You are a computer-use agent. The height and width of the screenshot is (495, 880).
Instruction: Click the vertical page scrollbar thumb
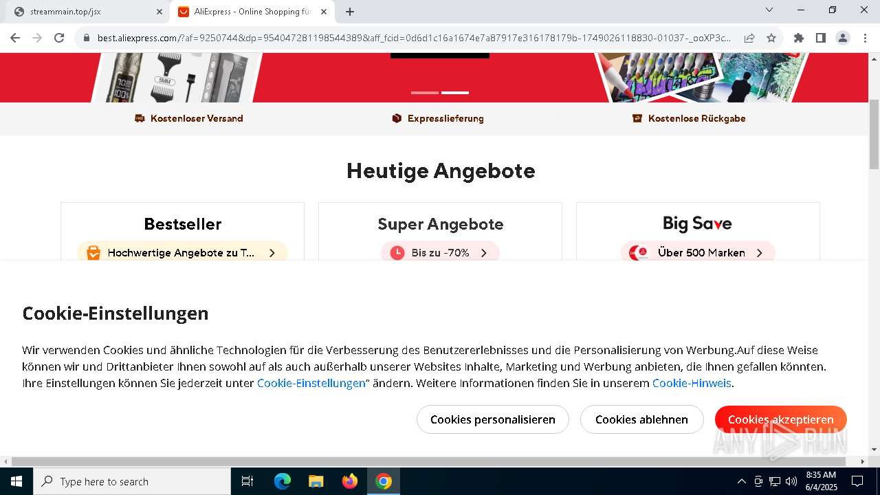(874, 134)
